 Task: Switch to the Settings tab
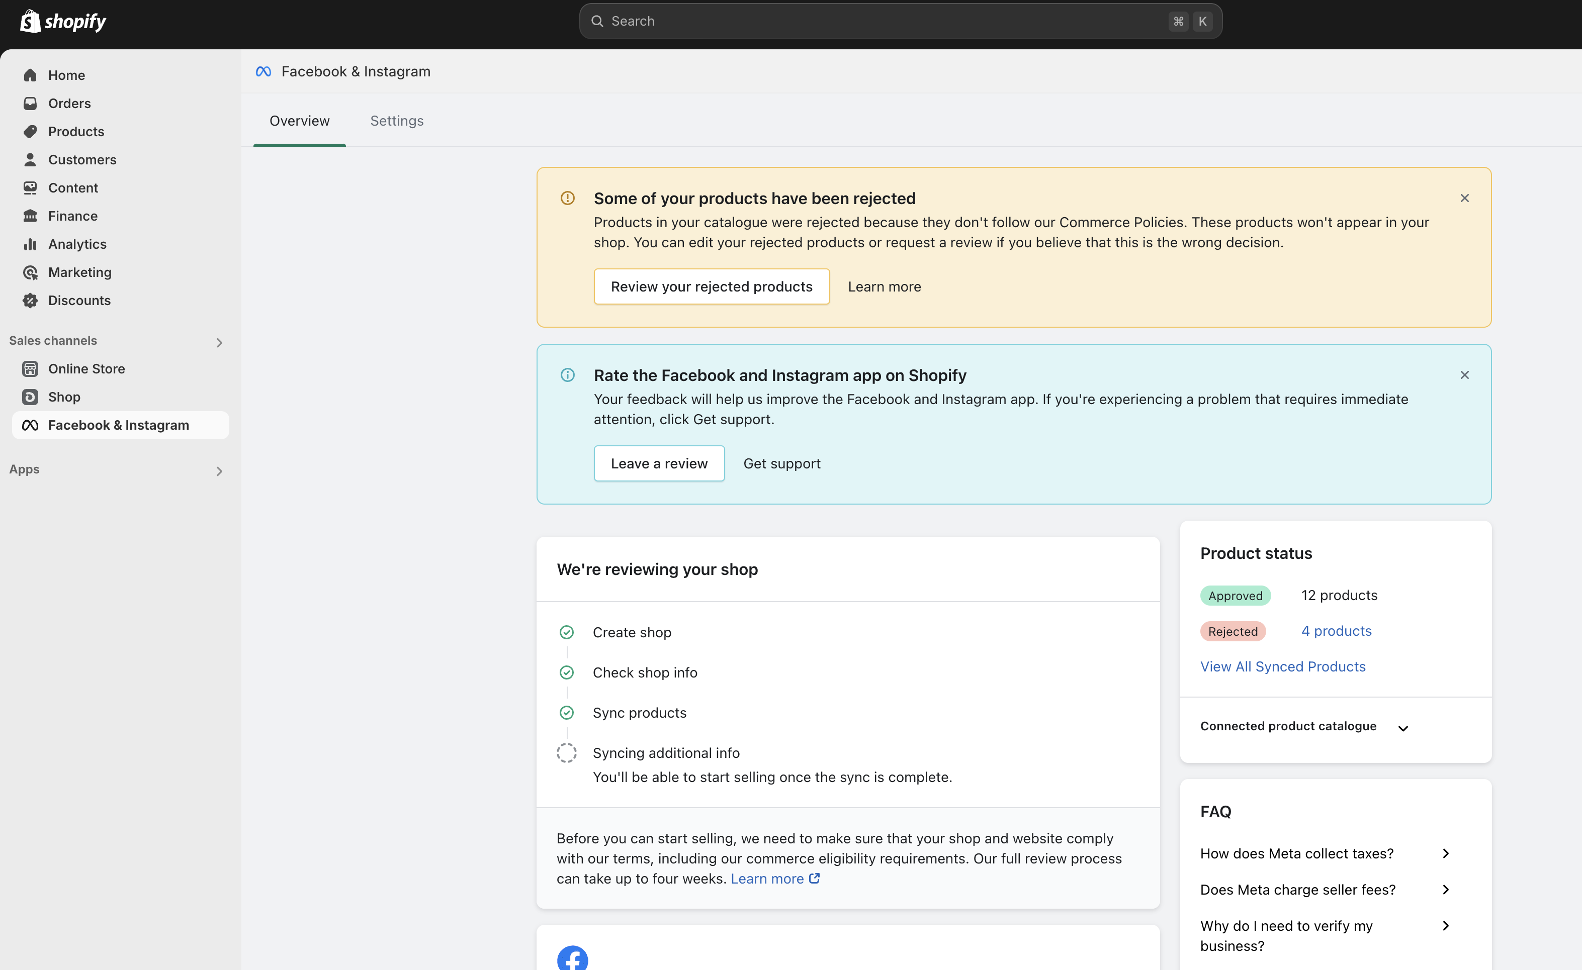point(397,121)
